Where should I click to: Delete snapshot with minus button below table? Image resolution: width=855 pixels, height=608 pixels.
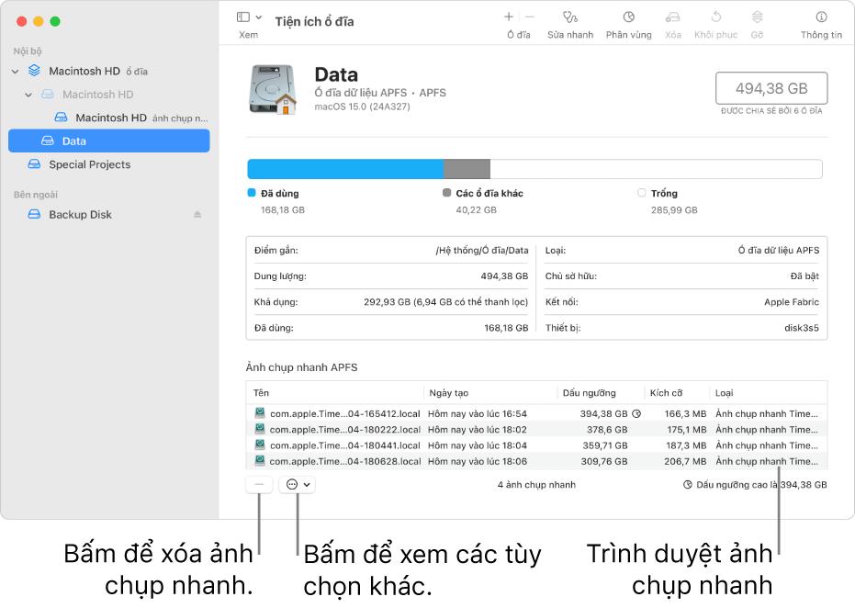coord(259,485)
